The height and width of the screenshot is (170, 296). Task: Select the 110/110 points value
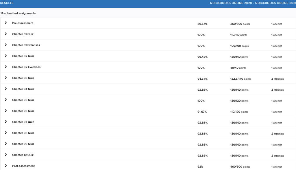(x=238, y=35)
